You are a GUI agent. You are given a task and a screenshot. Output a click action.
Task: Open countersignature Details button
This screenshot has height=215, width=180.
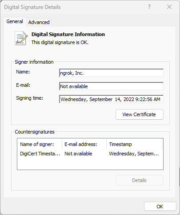(140, 180)
